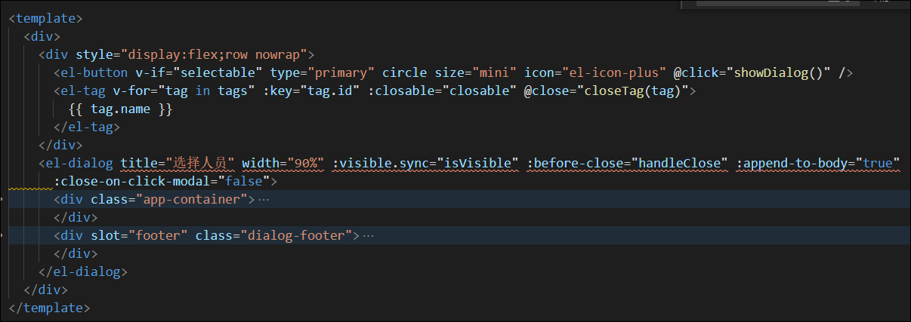Screen dimensions: 911x322
Task: Click the closing </el-dialog> tag
Action: [x=83, y=272]
